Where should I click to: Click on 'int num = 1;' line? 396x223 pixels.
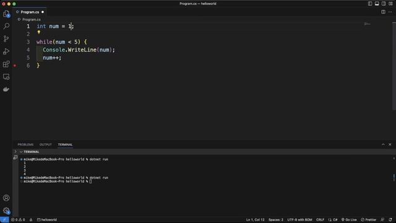point(55,26)
